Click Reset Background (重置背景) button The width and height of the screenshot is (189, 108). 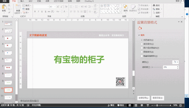pyautogui.click(x=158, y=98)
